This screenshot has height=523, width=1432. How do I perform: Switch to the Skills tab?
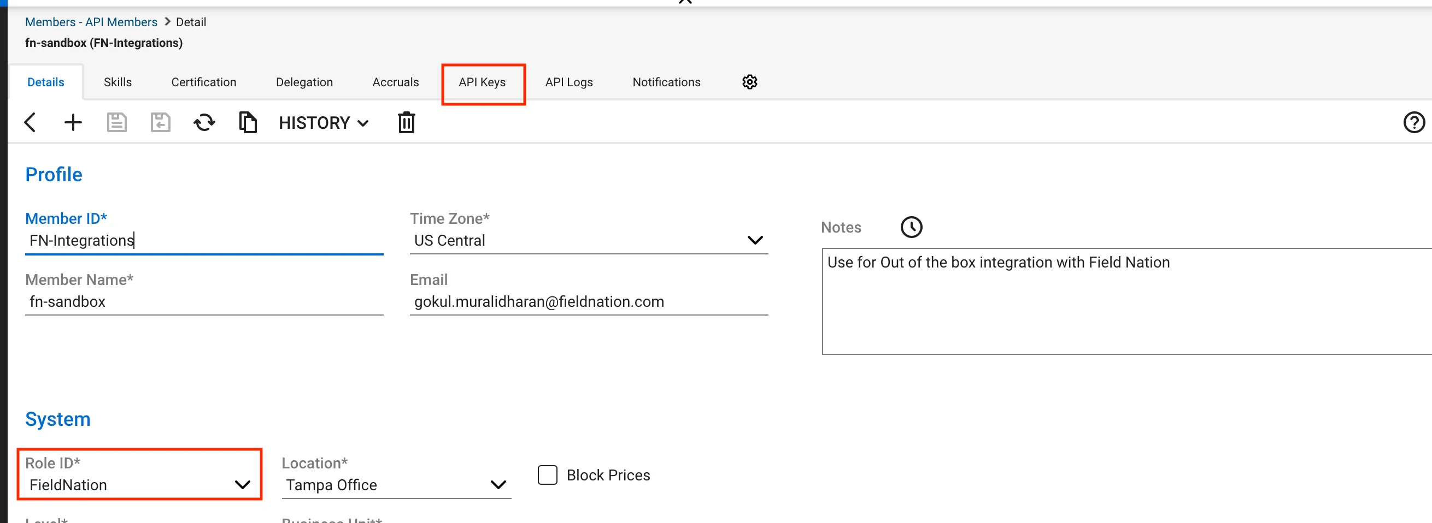(118, 82)
